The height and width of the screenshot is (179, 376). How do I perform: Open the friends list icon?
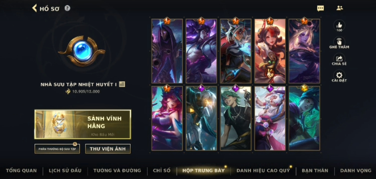pos(340,8)
